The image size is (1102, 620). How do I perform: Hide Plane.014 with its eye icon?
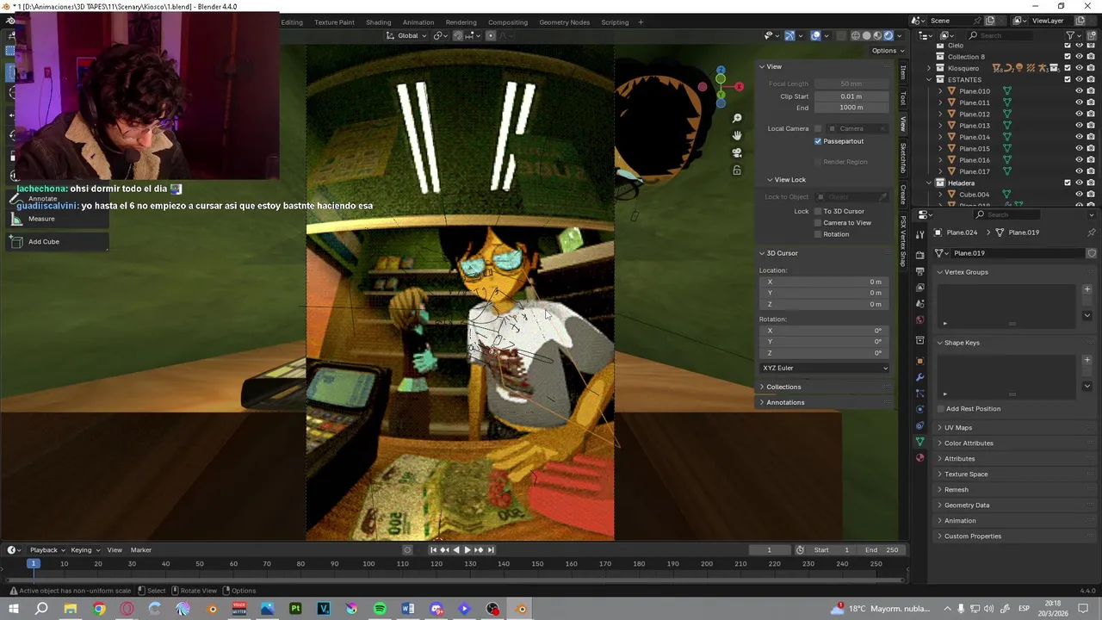1079,137
